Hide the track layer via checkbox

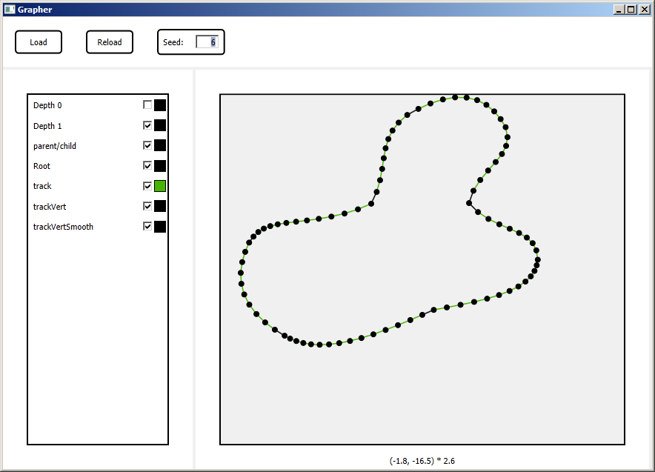(x=147, y=186)
